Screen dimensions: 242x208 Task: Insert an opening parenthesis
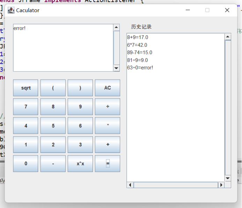pos(53,88)
